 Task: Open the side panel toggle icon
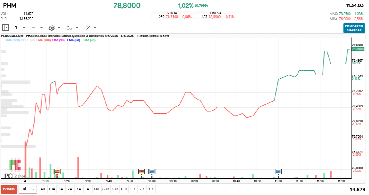6,27
